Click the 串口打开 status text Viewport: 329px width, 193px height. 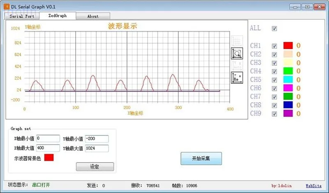click(x=41, y=185)
